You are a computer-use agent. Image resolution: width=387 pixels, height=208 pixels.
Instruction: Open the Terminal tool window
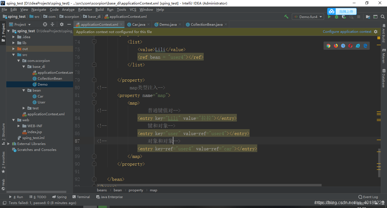pos(81,197)
